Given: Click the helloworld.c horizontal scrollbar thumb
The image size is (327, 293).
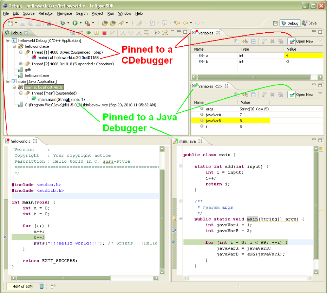Looking at the screenshot, I should [x=64, y=278].
